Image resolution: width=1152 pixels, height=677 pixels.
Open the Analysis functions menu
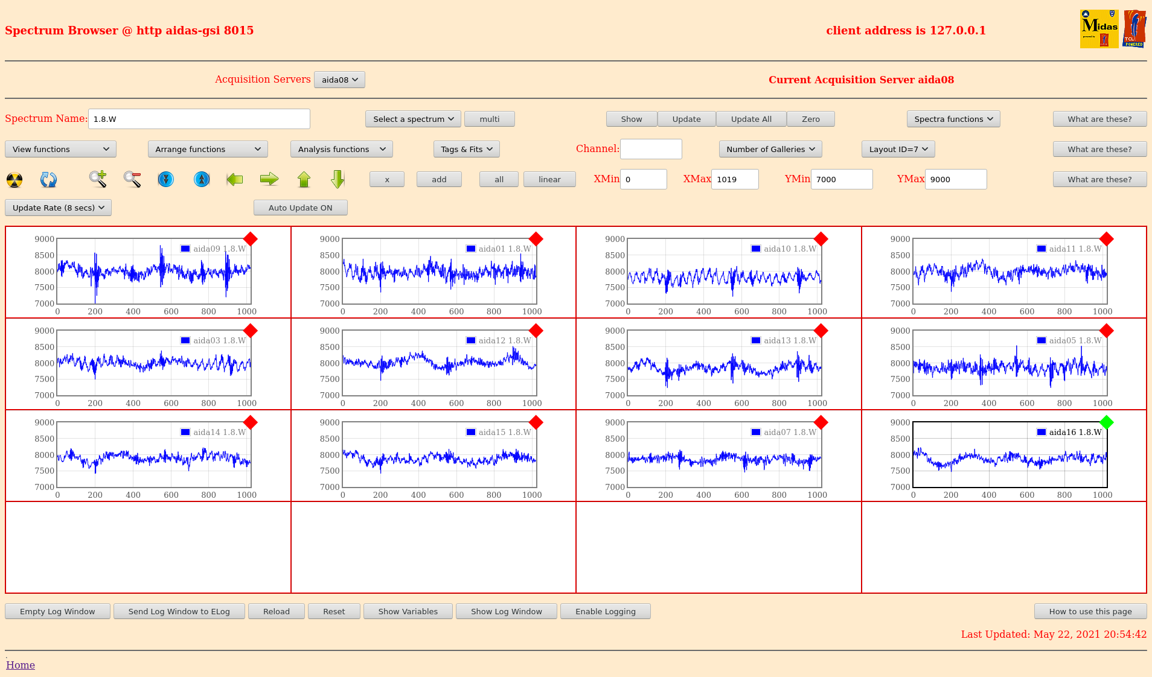click(341, 149)
